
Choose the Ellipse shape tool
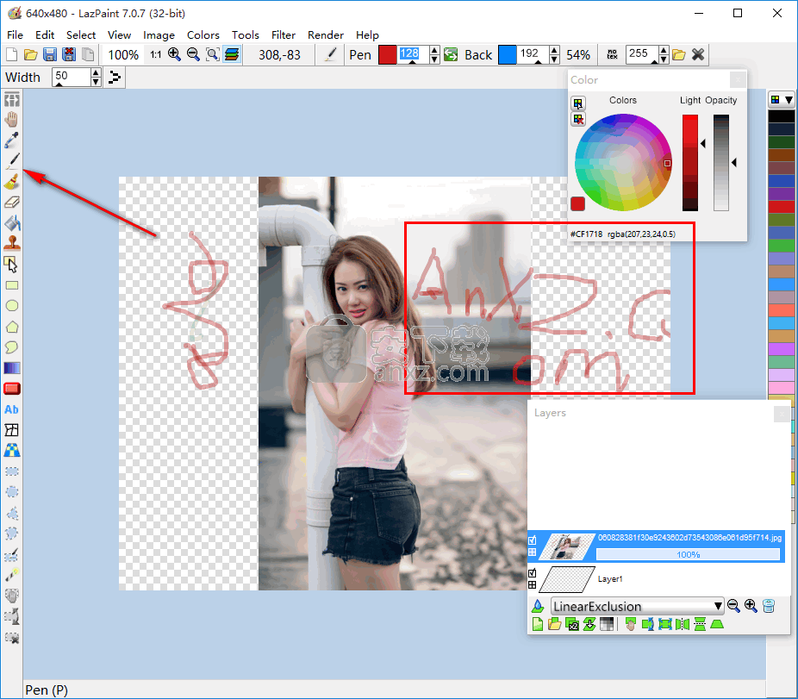[x=12, y=305]
